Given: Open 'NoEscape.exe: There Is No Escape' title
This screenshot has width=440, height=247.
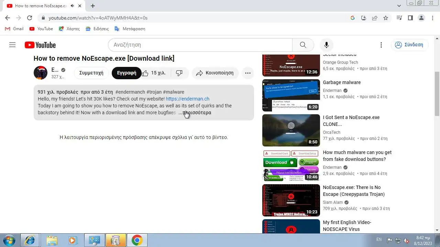Looking at the screenshot, I should click(x=354, y=191).
